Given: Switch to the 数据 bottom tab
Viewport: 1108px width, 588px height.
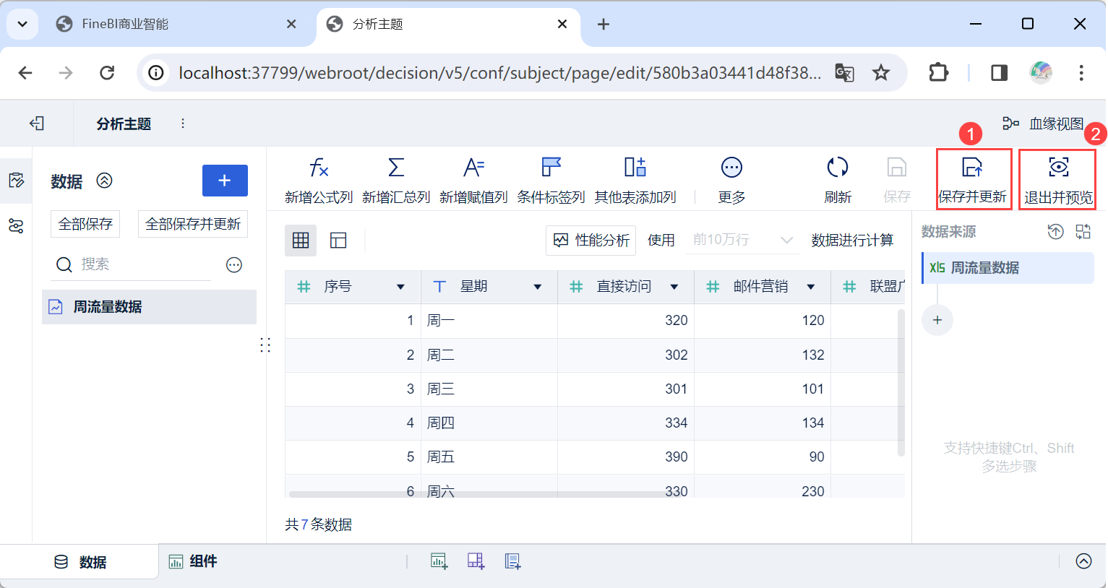Looking at the screenshot, I should point(80,562).
